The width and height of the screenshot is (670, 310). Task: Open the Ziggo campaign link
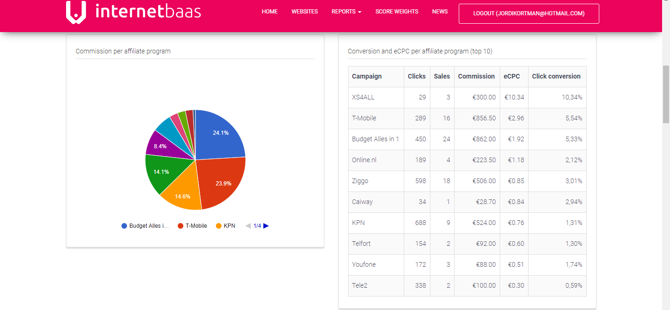(360, 181)
